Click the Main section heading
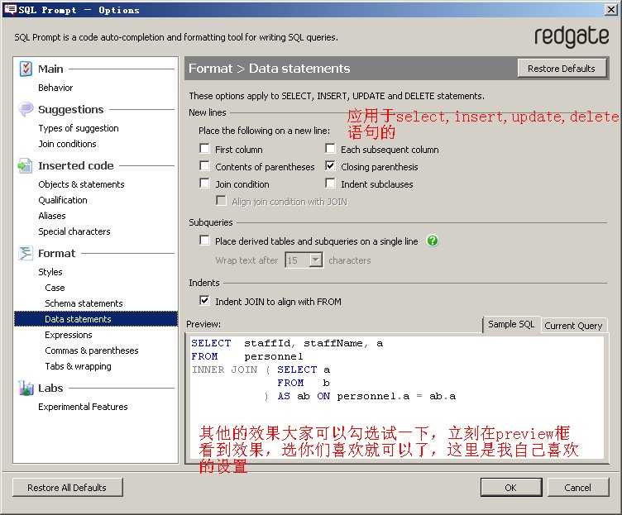 (x=50, y=69)
